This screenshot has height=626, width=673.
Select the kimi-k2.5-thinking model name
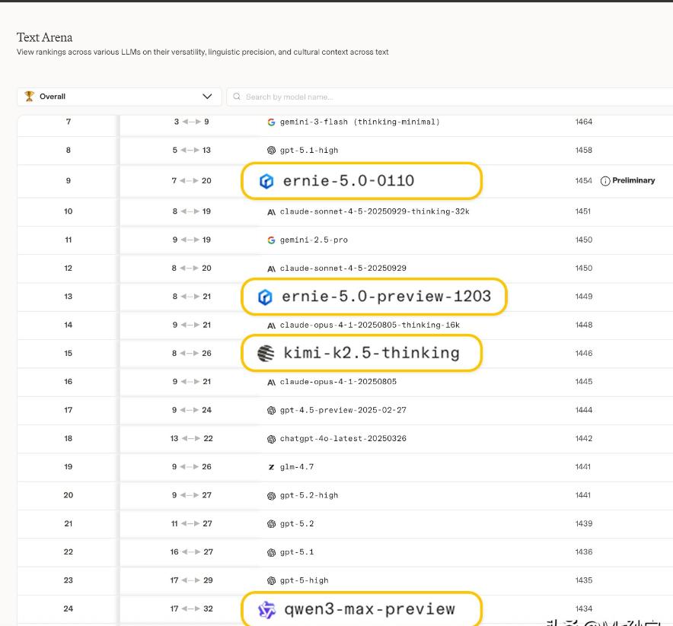click(372, 353)
